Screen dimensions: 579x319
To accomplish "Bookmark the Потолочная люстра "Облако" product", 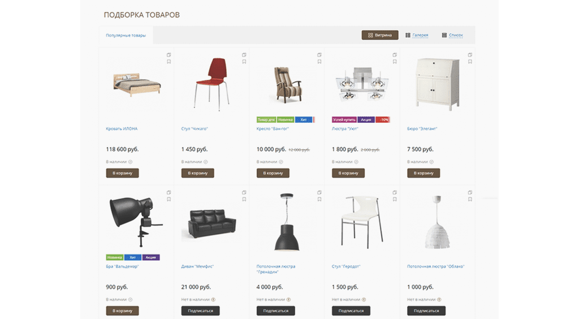I will [x=470, y=199].
